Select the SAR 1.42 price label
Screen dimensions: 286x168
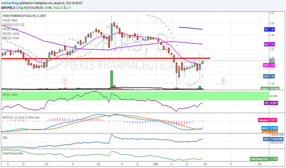(x=269, y=76)
